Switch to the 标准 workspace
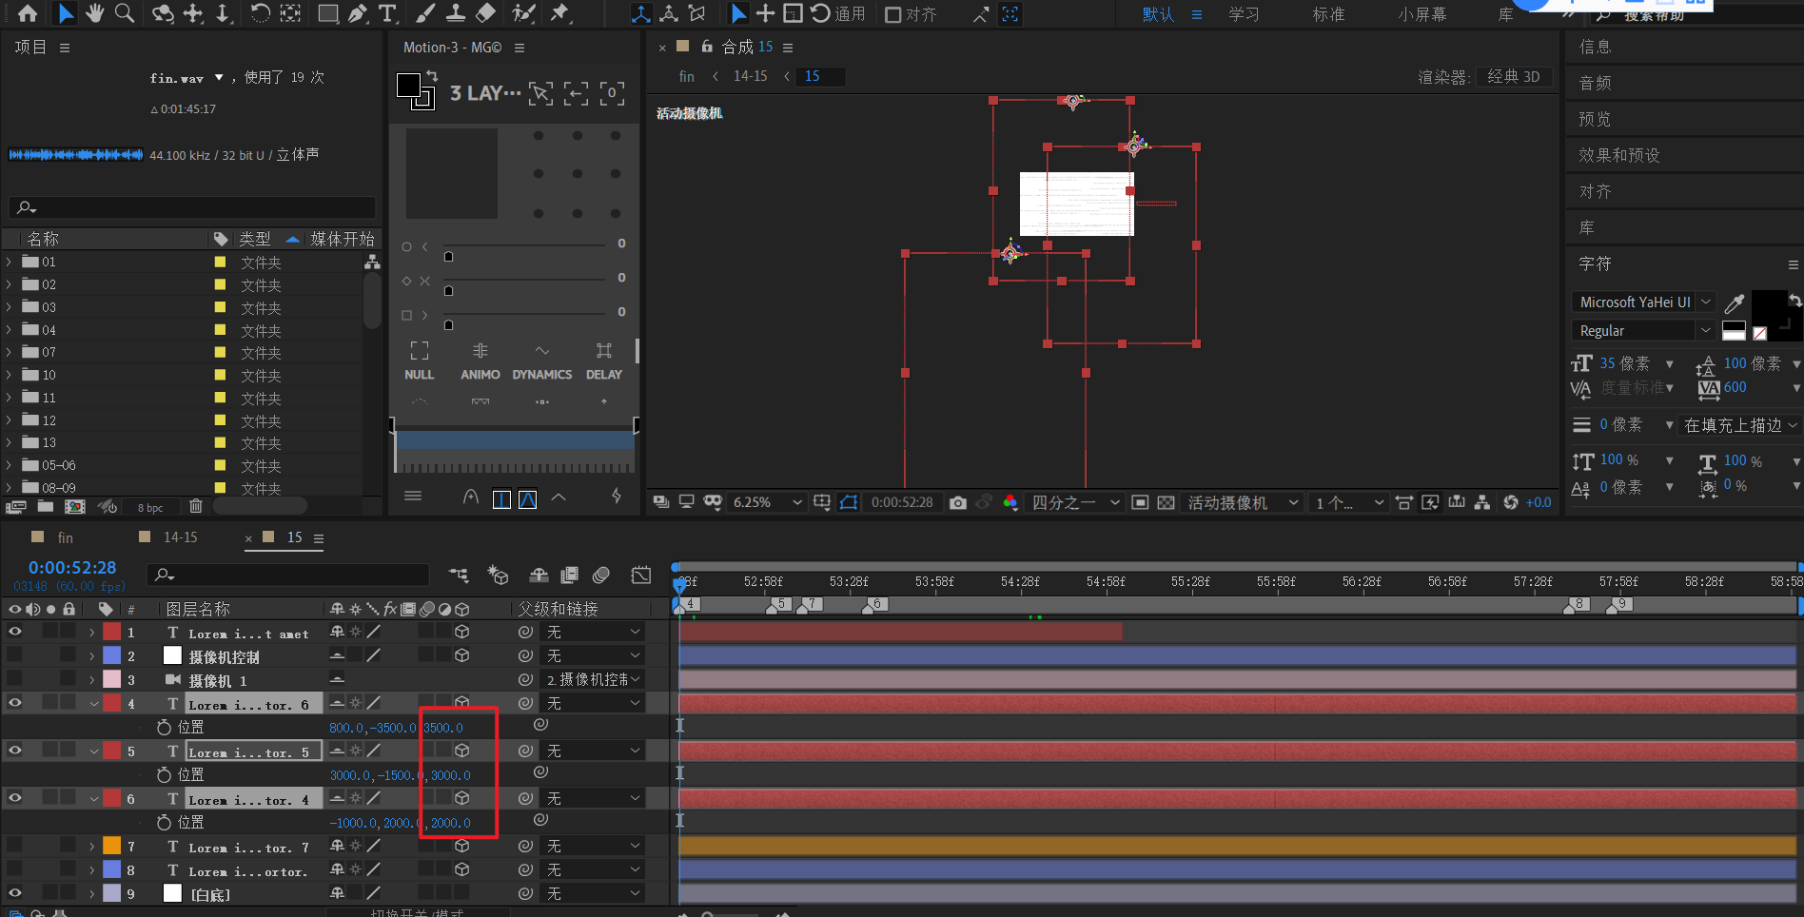The width and height of the screenshot is (1804, 917). (1328, 14)
